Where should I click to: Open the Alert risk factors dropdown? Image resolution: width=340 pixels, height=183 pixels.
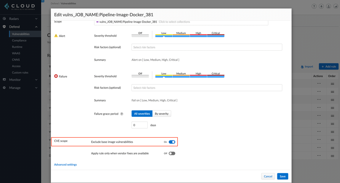coord(207,47)
